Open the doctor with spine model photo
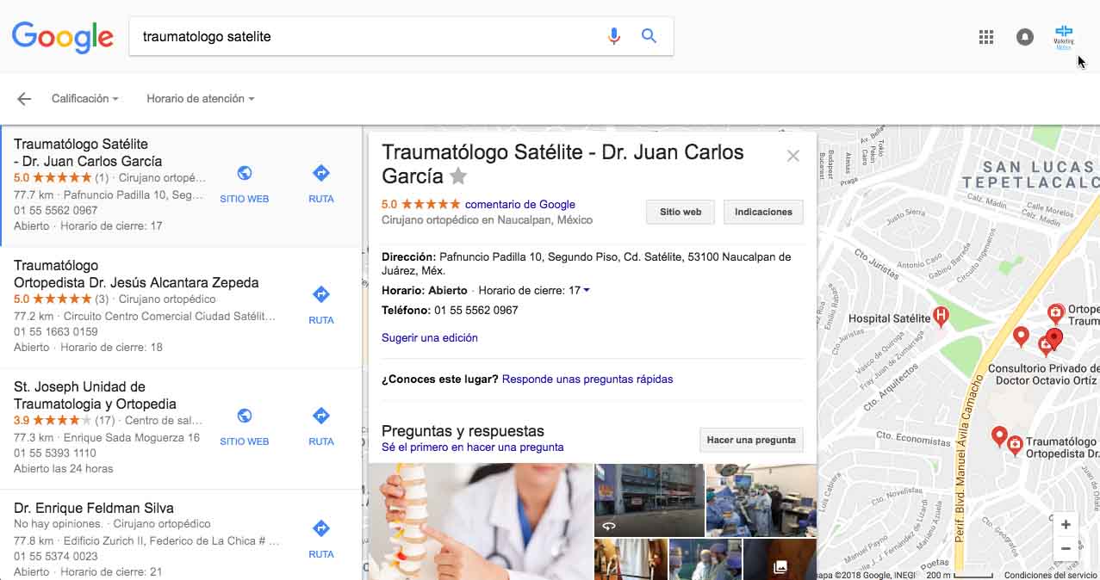The image size is (1100, 580). (x=481, y=521)
